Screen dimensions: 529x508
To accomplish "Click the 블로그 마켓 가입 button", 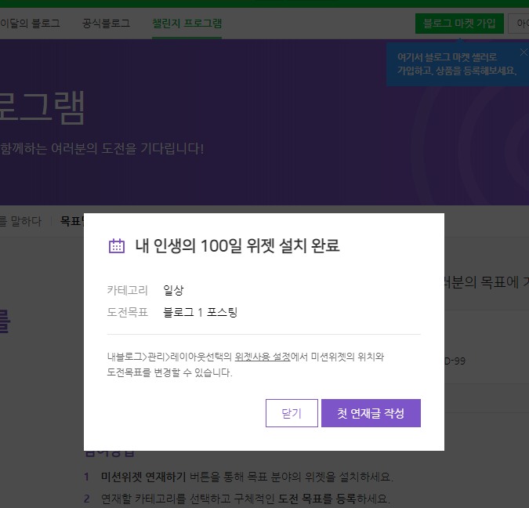I will [459, 24].
